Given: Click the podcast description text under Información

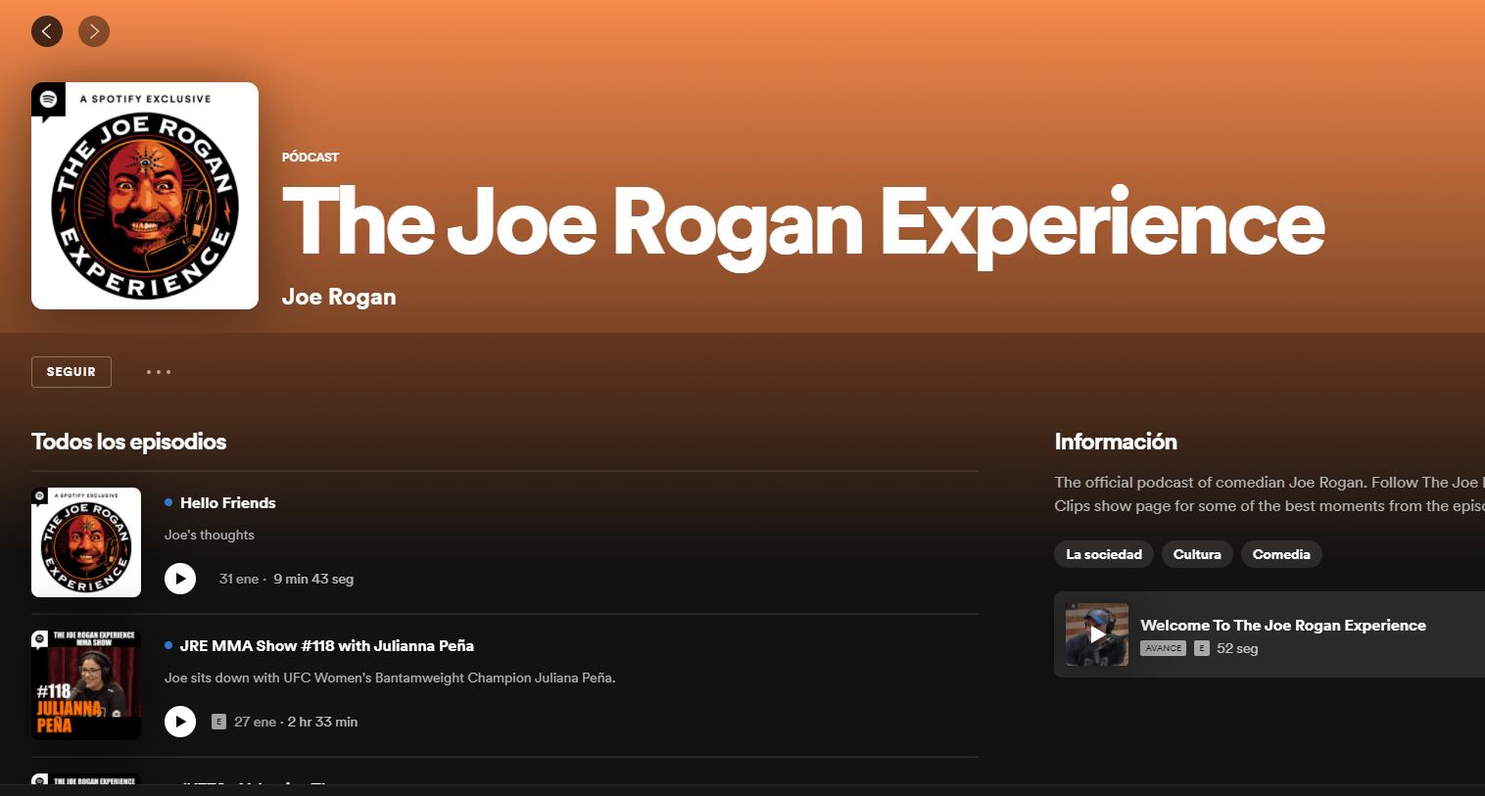Looking at the screenshot, I should pos(1266,493).
